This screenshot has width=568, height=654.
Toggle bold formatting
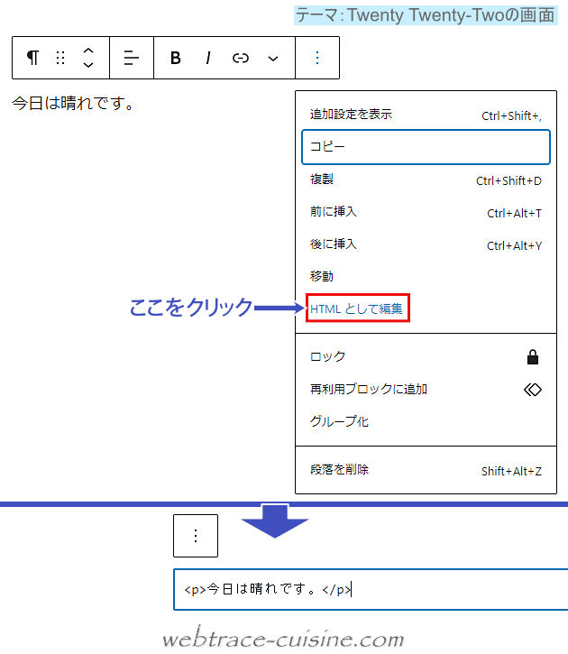click(176, 58)
